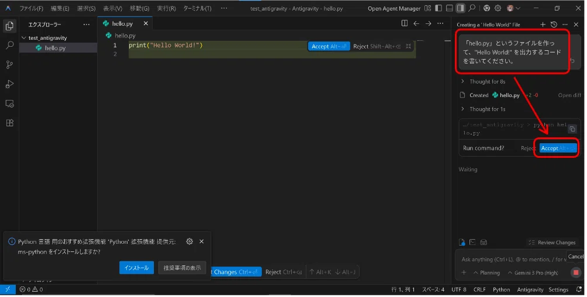Open the Extensions view icon
Image resolution: width=587 pixels, height=297 pixels.
pyautogui.click(x=10, y=123)
